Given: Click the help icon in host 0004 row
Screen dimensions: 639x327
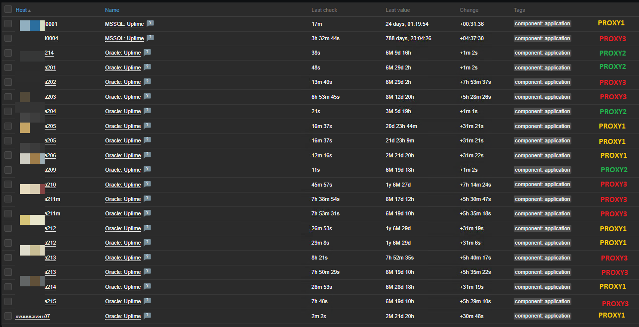Looking at the screenshot, I should pyautogui.click(x=150, y=38).
